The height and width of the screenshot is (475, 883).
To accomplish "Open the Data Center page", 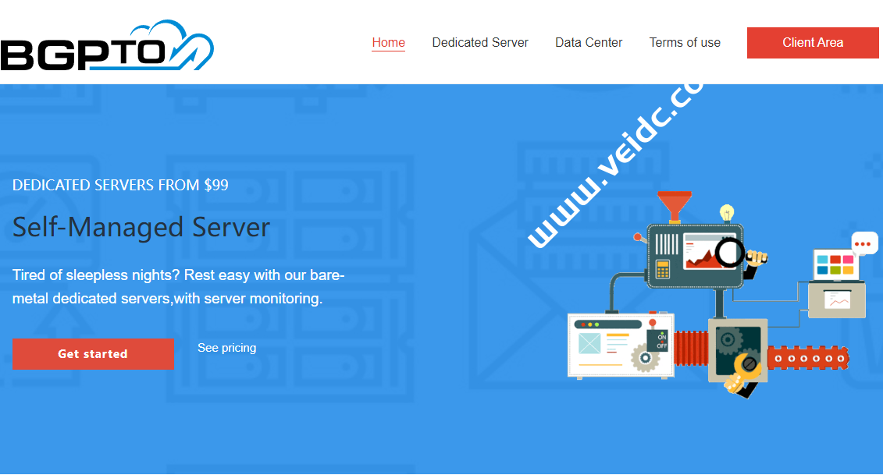I will pyautogui.click(x=589, y=42).
